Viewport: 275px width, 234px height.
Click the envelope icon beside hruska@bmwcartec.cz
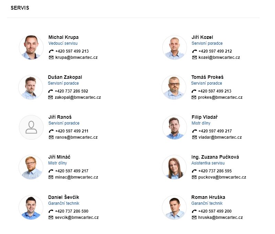194,217
